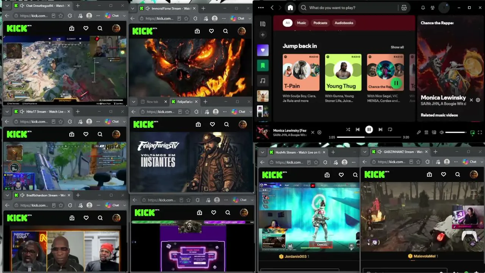Click the heart icon in FelipeFarias window
The image size is (485, 273).
[x=213, y=124]
